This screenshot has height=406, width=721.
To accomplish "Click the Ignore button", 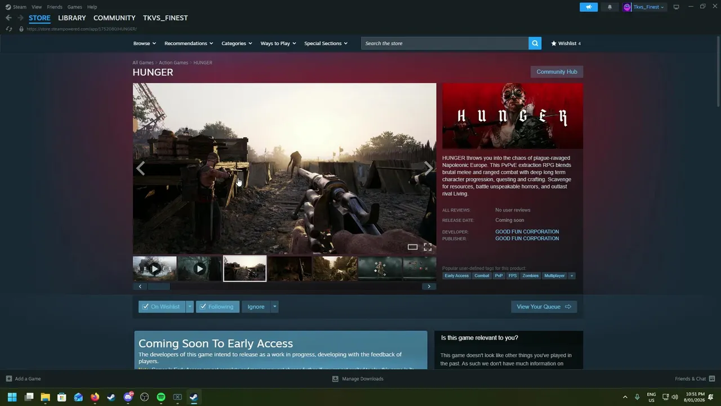I will point(256,307).
